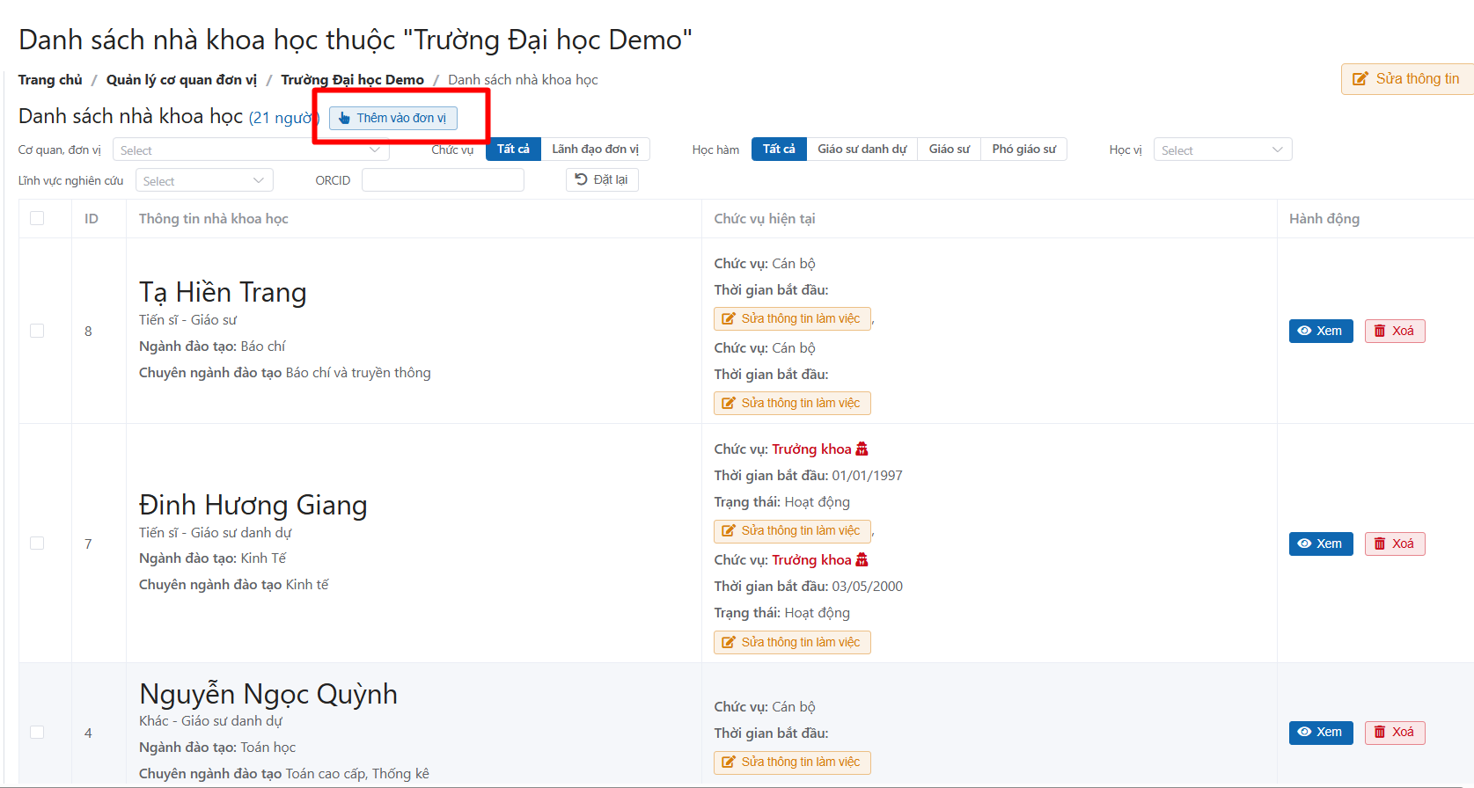Select the Phó giáo sư filter option
The image size is (1474, 788).
[1023, 150]
